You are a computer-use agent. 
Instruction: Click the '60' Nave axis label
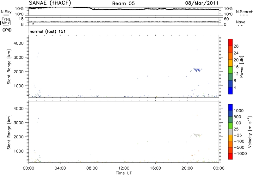coord(226,19)
